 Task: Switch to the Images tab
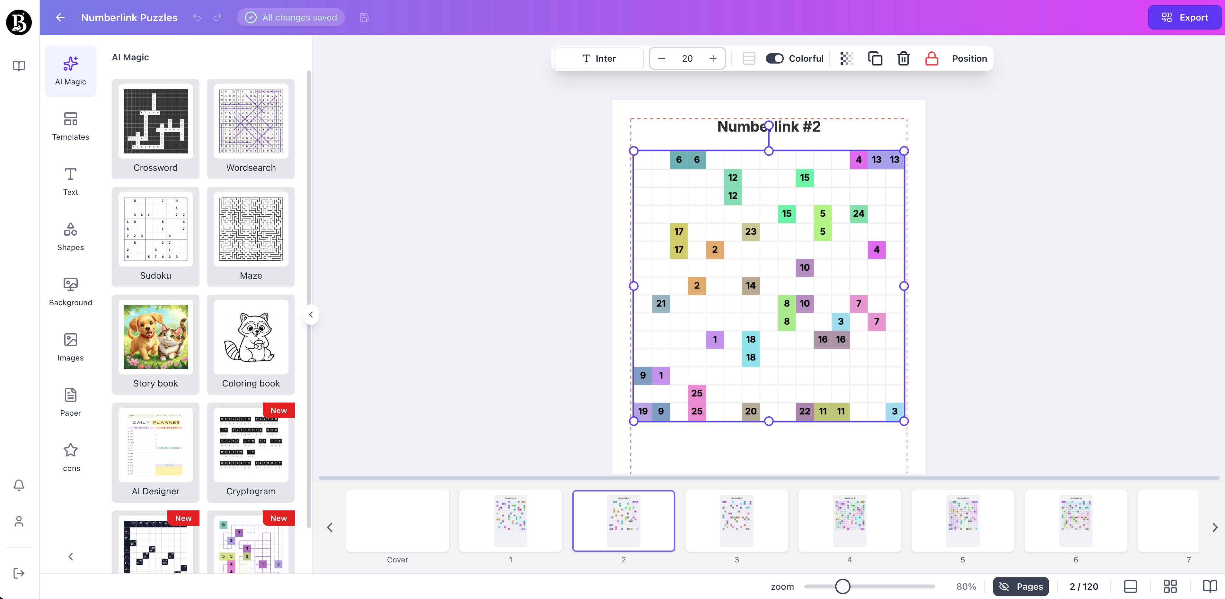pos(70,347)
